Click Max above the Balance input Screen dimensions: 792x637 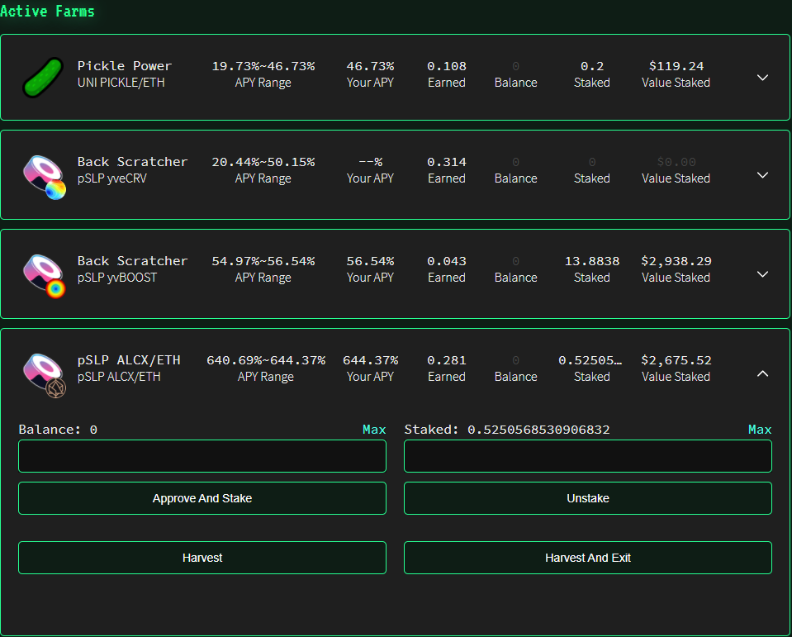click(x=374, y=430)
